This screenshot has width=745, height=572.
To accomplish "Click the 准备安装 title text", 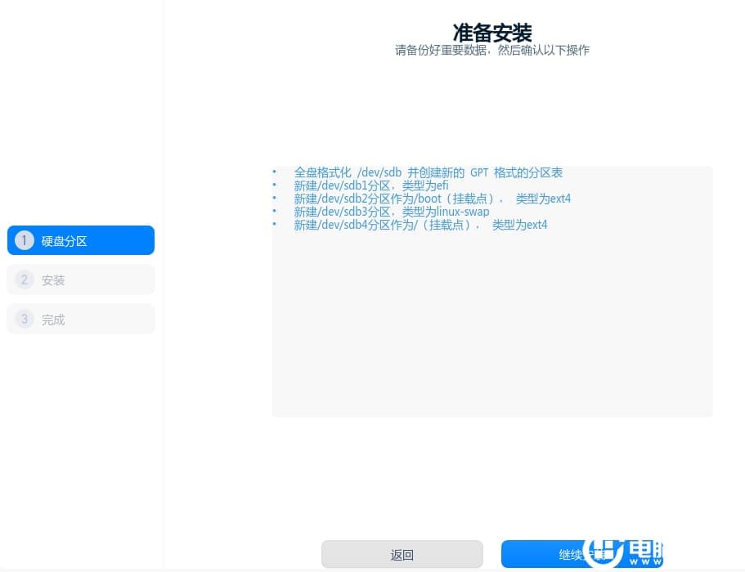I will tap(491, 34).
